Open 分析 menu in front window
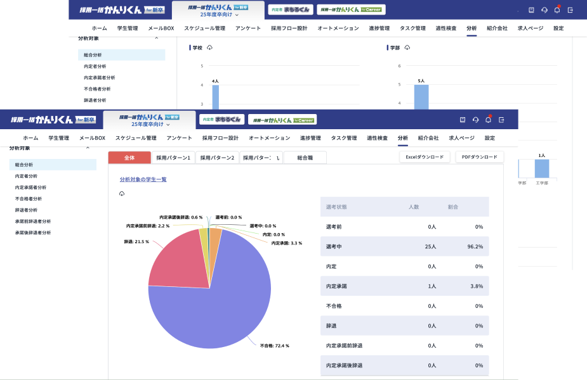Image resolution: width=587 pixels, height=380 pixels. [403, 138]
